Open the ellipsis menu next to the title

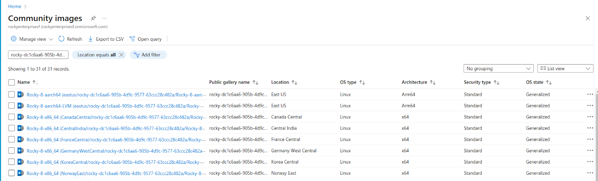point(105,18)
